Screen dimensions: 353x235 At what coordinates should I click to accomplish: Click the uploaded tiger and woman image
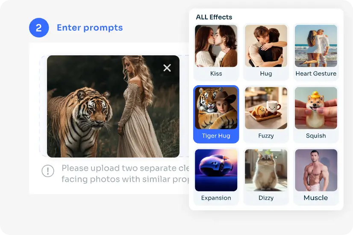pos(113,106)
